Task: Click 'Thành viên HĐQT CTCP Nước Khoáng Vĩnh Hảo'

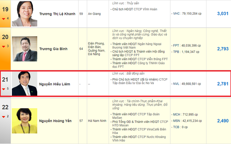Action: (x=139, y=139)
